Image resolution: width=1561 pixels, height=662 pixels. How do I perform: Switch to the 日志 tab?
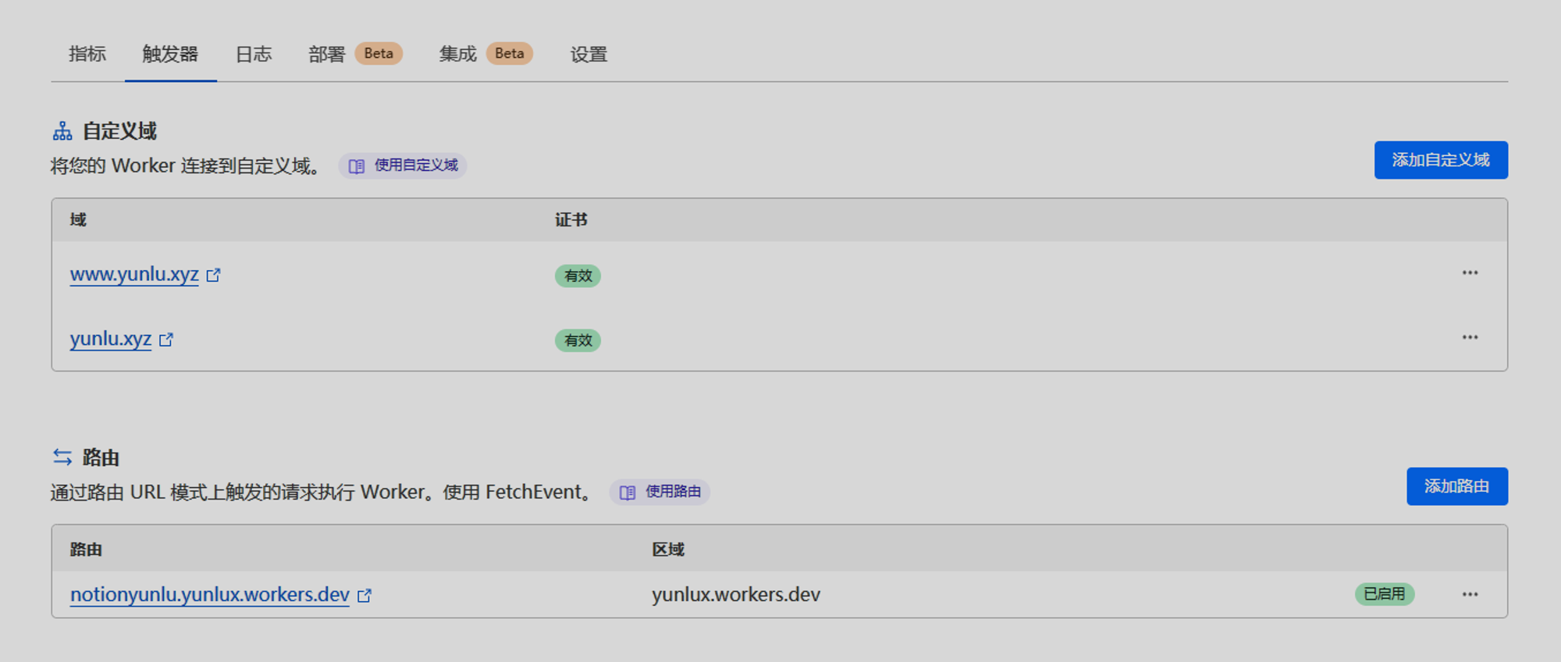tap(254, 54)
